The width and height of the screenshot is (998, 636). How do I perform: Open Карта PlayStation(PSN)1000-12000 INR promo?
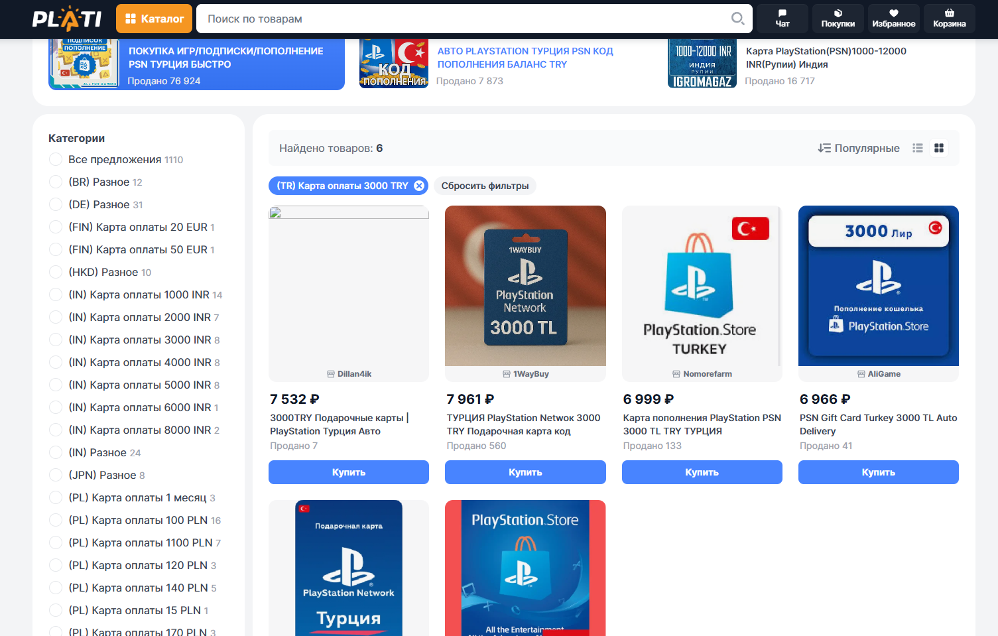[x=826, y=58]
